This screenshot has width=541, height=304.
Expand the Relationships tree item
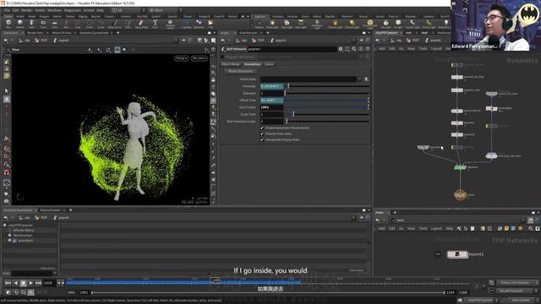click(9, 235)
